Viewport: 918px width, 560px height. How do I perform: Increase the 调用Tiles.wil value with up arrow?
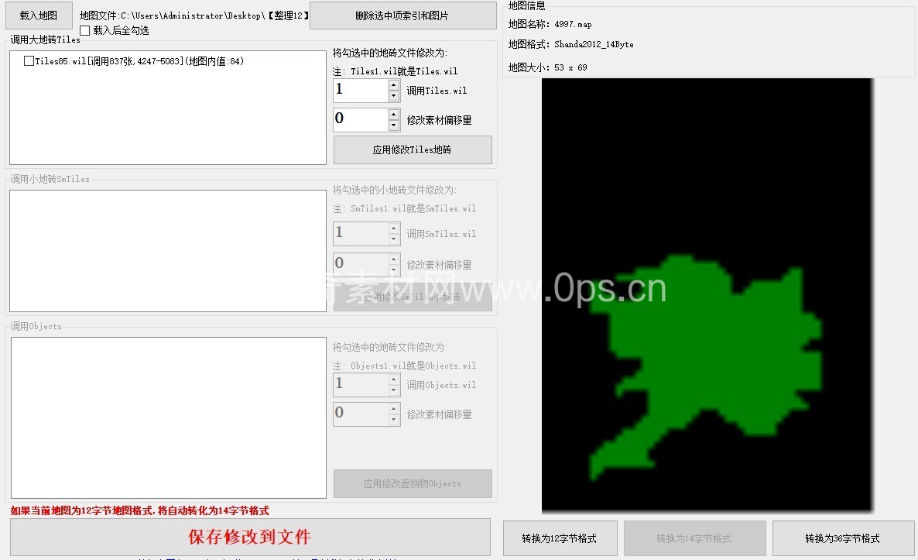tap(394, 84)
